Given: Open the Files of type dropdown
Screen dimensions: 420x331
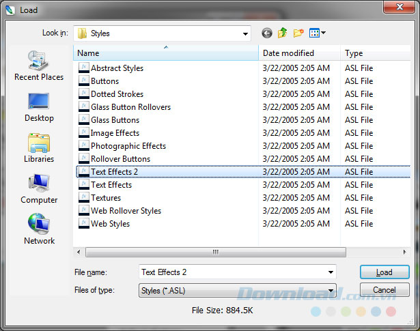Looking at the screenshot, I should tap(331, 290).
